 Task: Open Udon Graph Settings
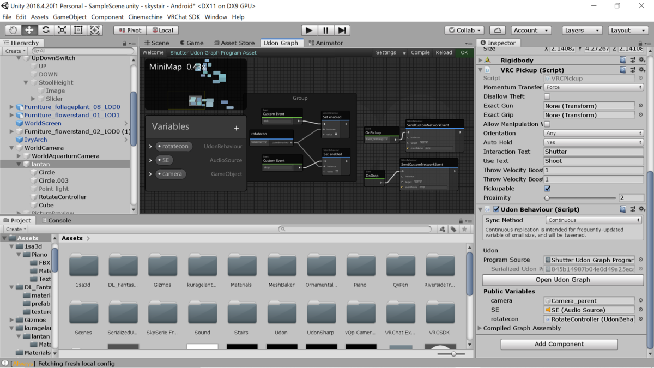[390, 53]
